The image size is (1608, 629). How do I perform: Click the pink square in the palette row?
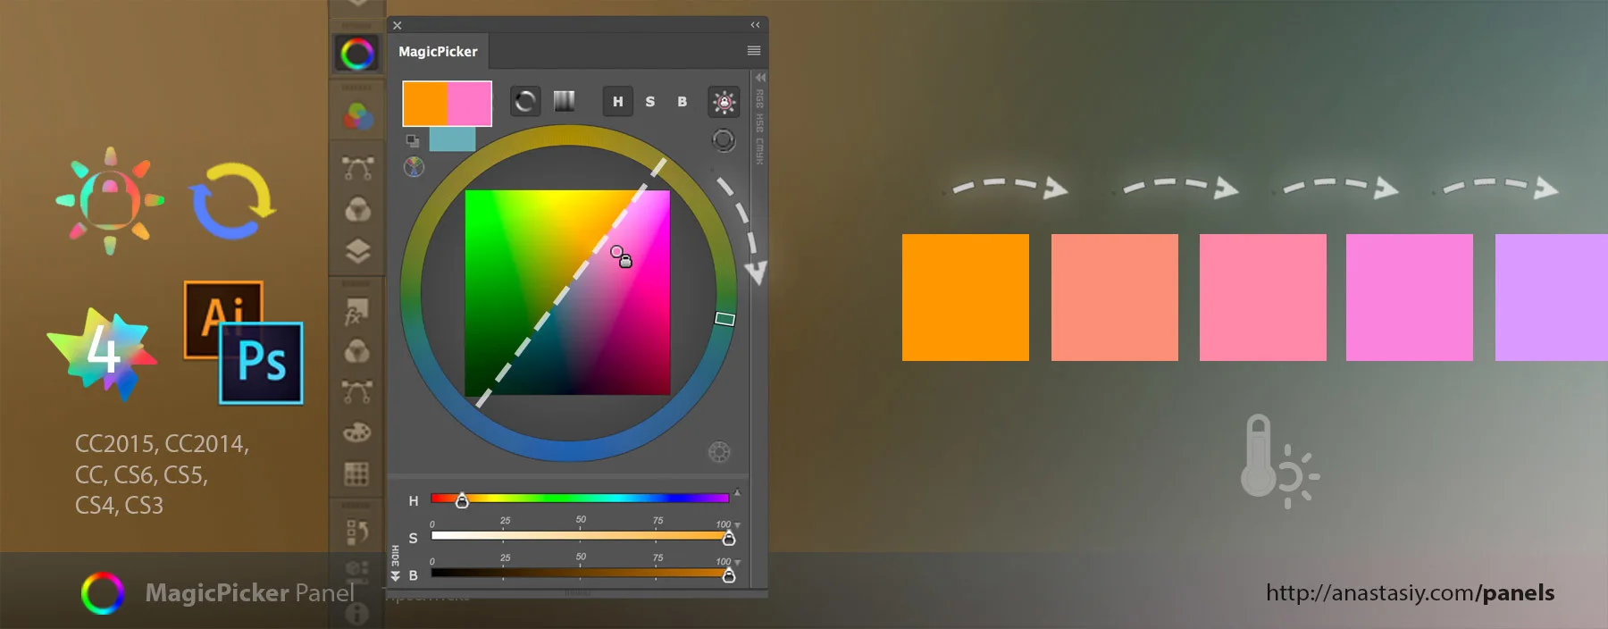click(x=1262, y=298)
